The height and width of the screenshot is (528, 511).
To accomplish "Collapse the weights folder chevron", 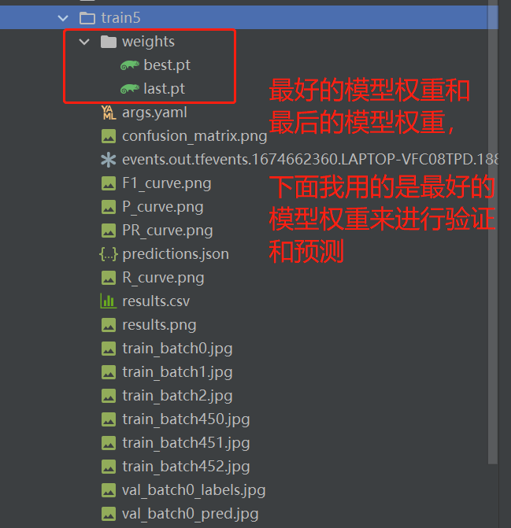I will (x=84, y=42).
